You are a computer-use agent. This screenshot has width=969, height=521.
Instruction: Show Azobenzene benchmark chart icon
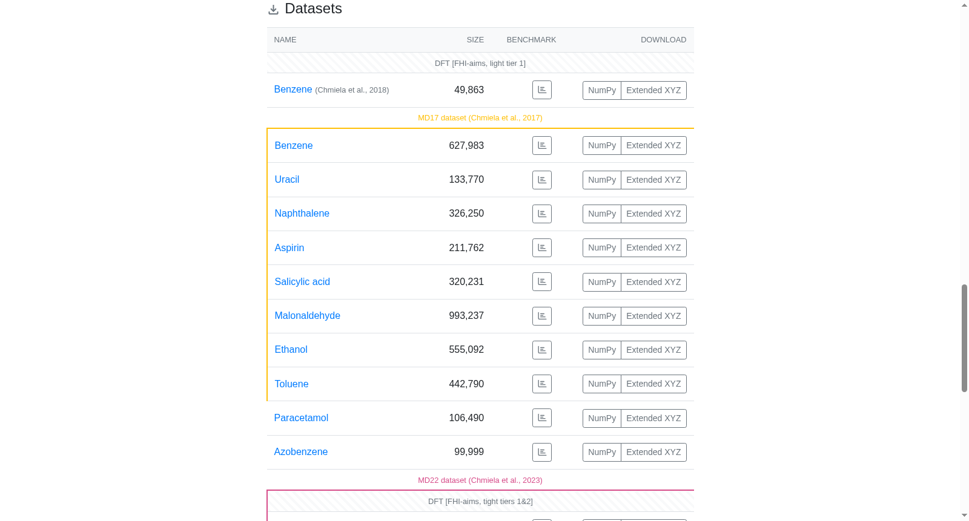[x=542, y=452]
